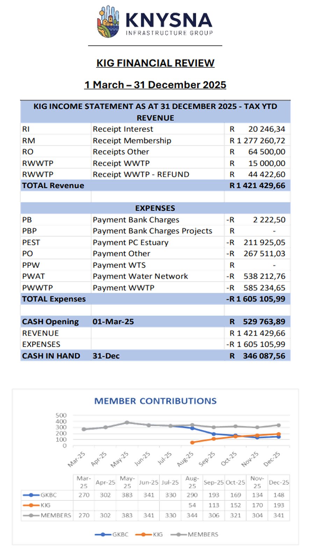The width and height of the screenshot is (311, 550).
Task: Click the MEMBERS Nov-25 value 304
Action: coord(257,515)
